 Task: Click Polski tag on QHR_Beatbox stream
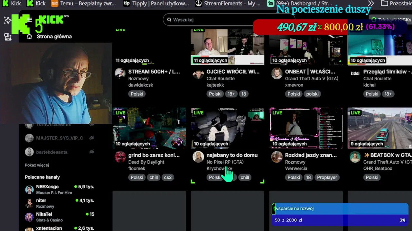pos(372,177)
